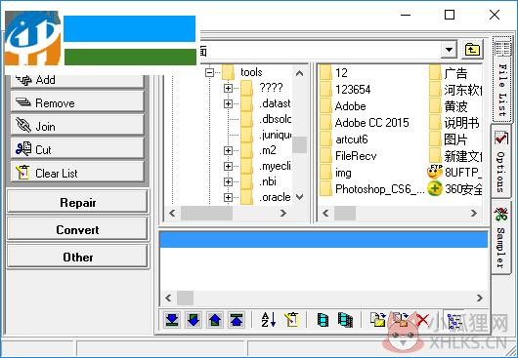Click the move-down arrow icon
Screen dimensions: 518x358
point(194,320)
